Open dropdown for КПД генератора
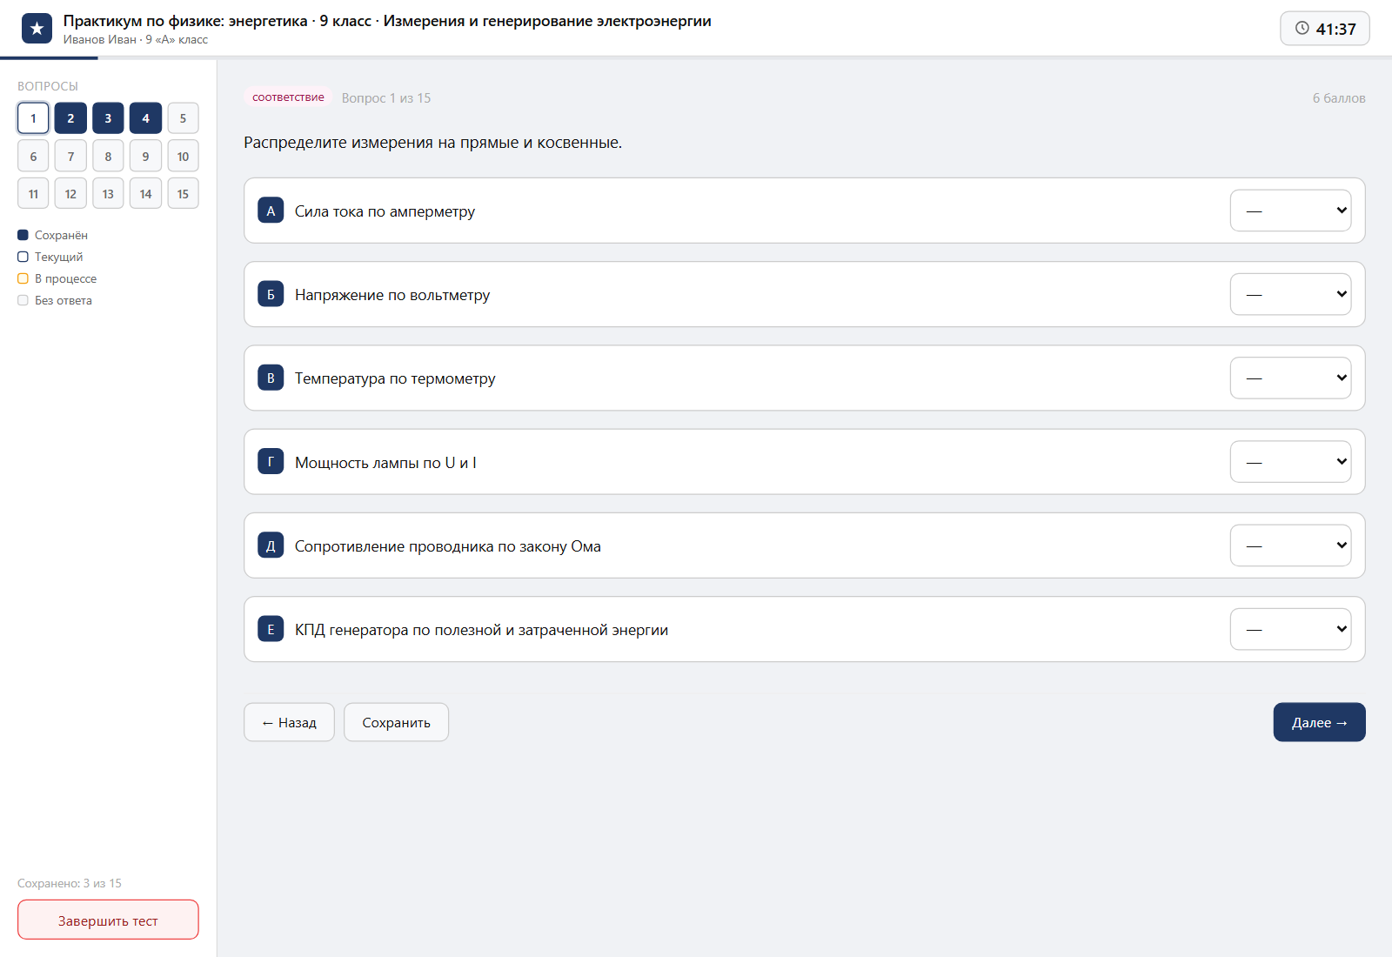 (x=1290, y=629)
